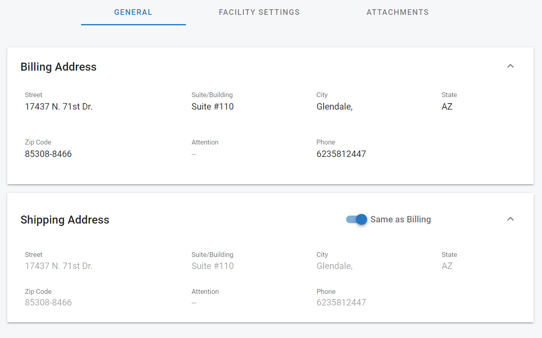Click the shipping Zip Code value

(48, 303)
